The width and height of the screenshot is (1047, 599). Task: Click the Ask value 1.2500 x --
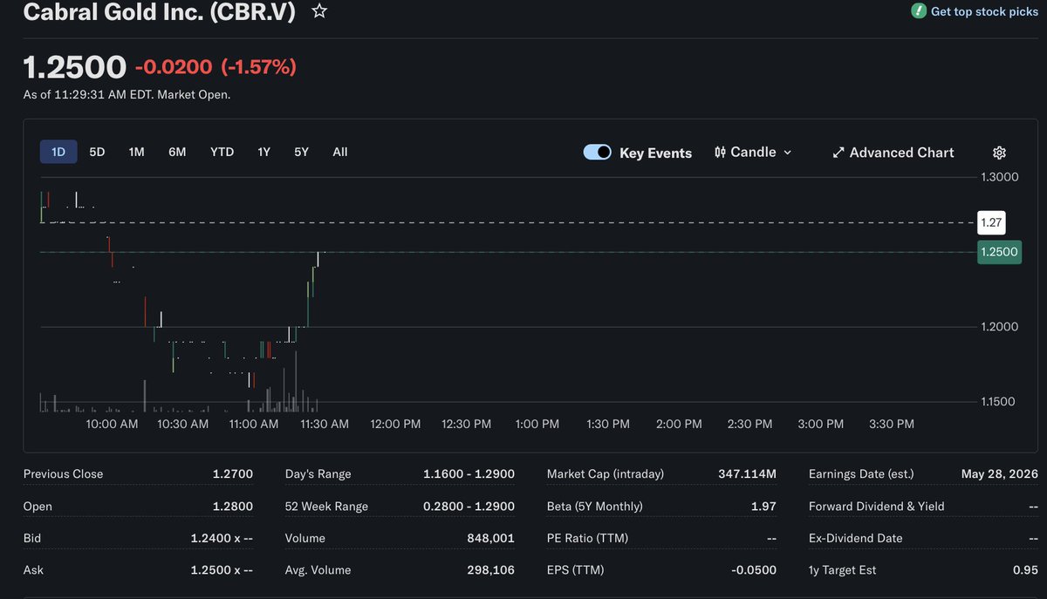pos(222,570)
